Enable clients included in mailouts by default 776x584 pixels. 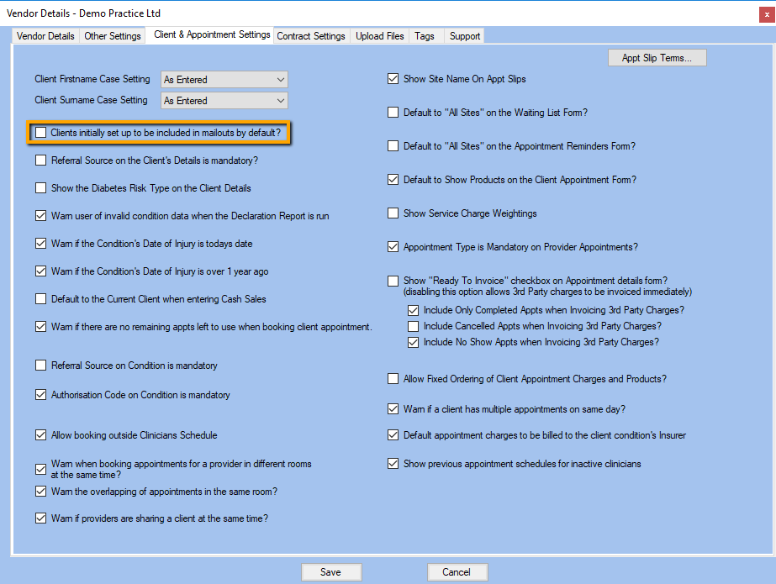(41, 133)
